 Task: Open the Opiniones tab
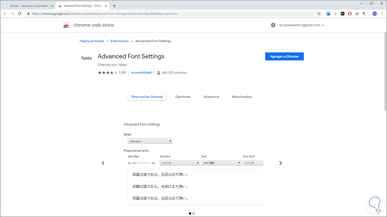(183, 97)
